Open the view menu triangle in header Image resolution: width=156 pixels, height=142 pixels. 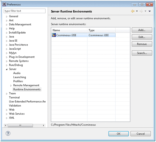coord(150,11)
